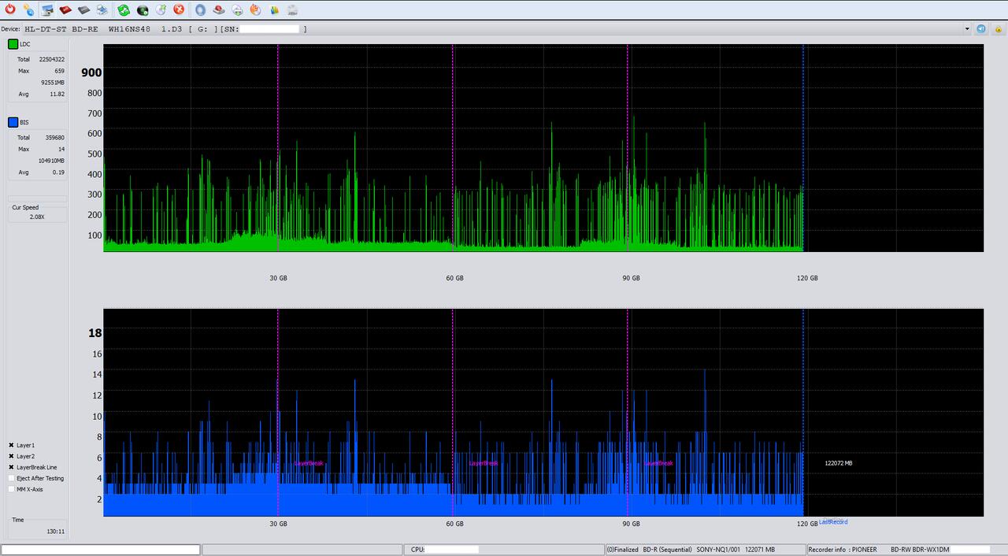The image size is (1008, 556).
Task: Click Recorder info : PIONEER status entry
Action: 842,550
